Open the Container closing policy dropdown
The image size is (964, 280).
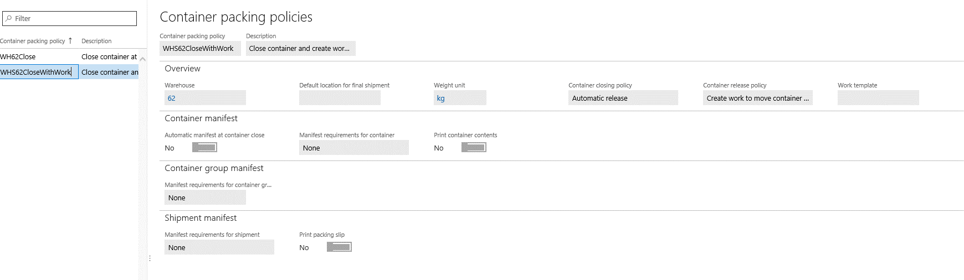623,98
